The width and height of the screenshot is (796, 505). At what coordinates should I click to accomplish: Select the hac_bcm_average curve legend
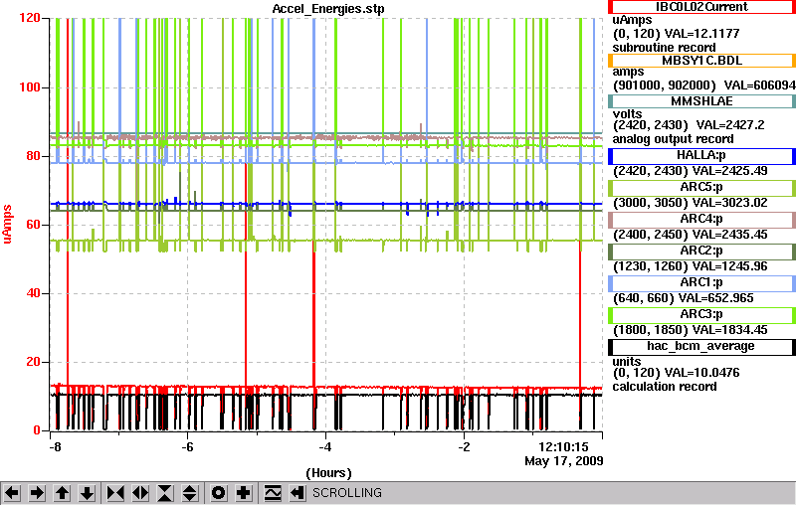[701, 347]
